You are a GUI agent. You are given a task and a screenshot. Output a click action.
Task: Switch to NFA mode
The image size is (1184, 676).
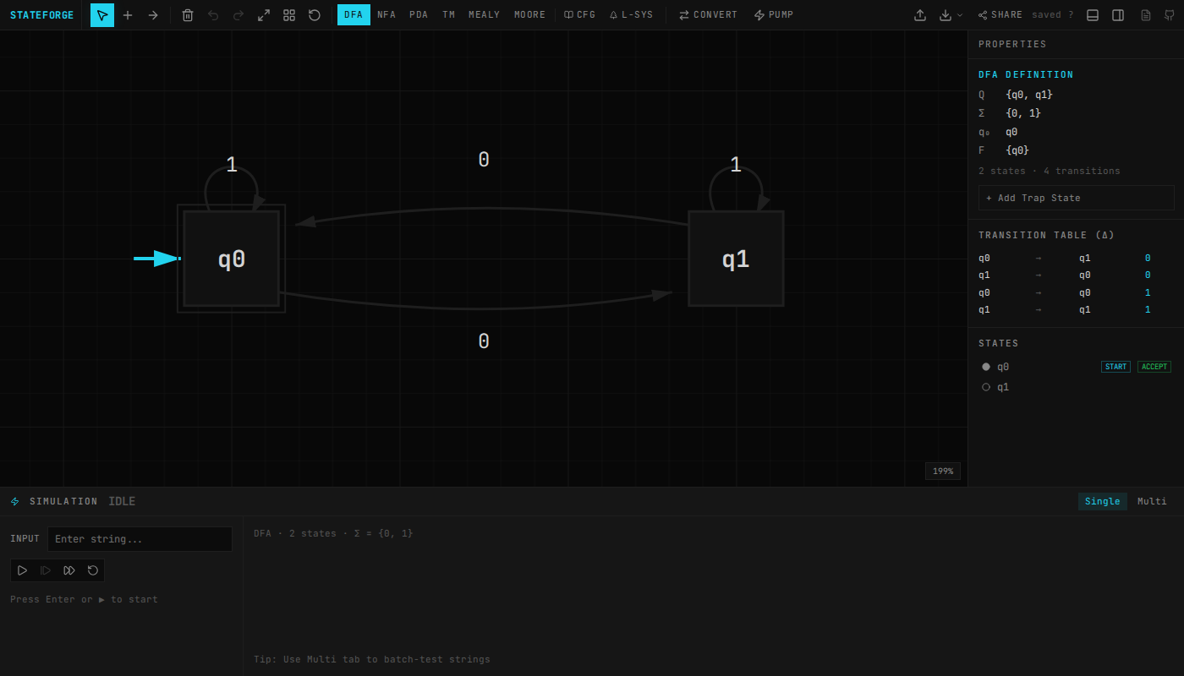[386, 14]
